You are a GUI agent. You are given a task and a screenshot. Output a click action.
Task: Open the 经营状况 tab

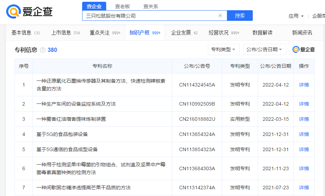click(x=224, y=32)
